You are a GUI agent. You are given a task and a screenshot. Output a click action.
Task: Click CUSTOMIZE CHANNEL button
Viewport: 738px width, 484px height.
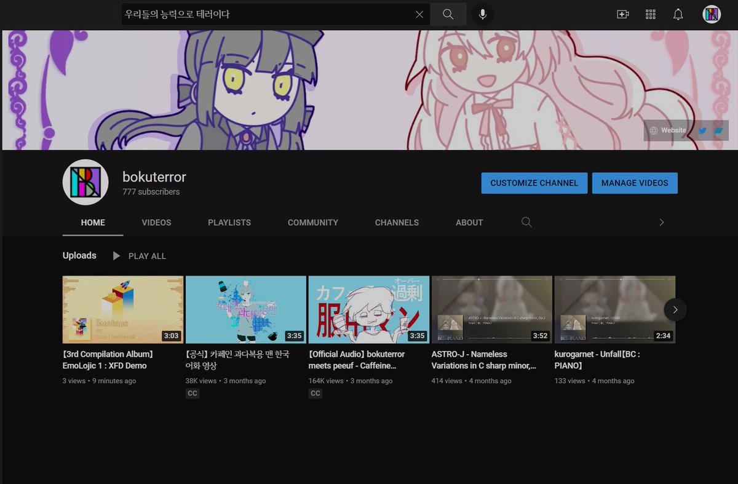tap(534, 183)
